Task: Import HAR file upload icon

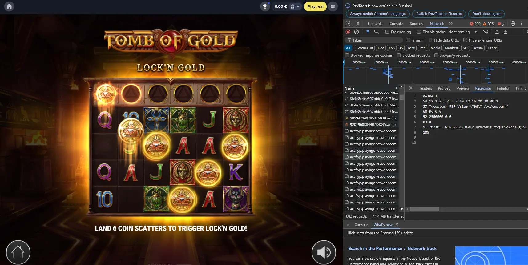Action: click(x=497, y=32)
